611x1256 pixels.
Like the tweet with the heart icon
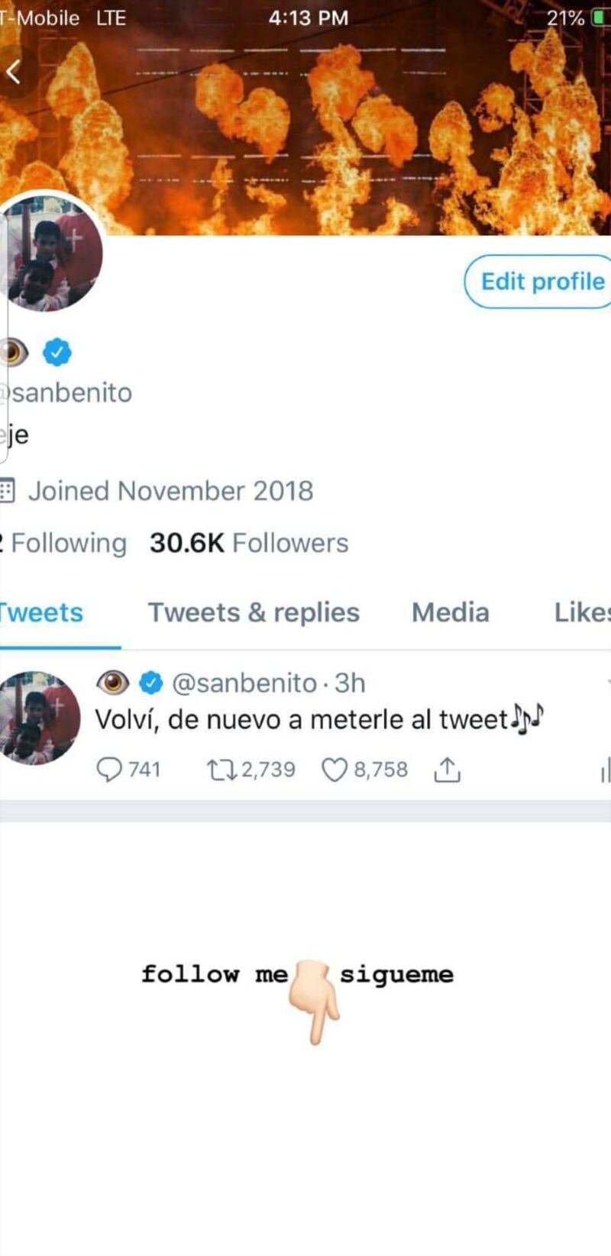[x=334, y=770]
